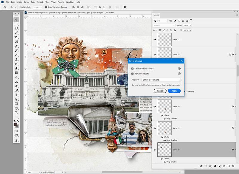This screenshot has width=239, height=174.
Task: Open the Plugins menu
Action: point(61,2)
